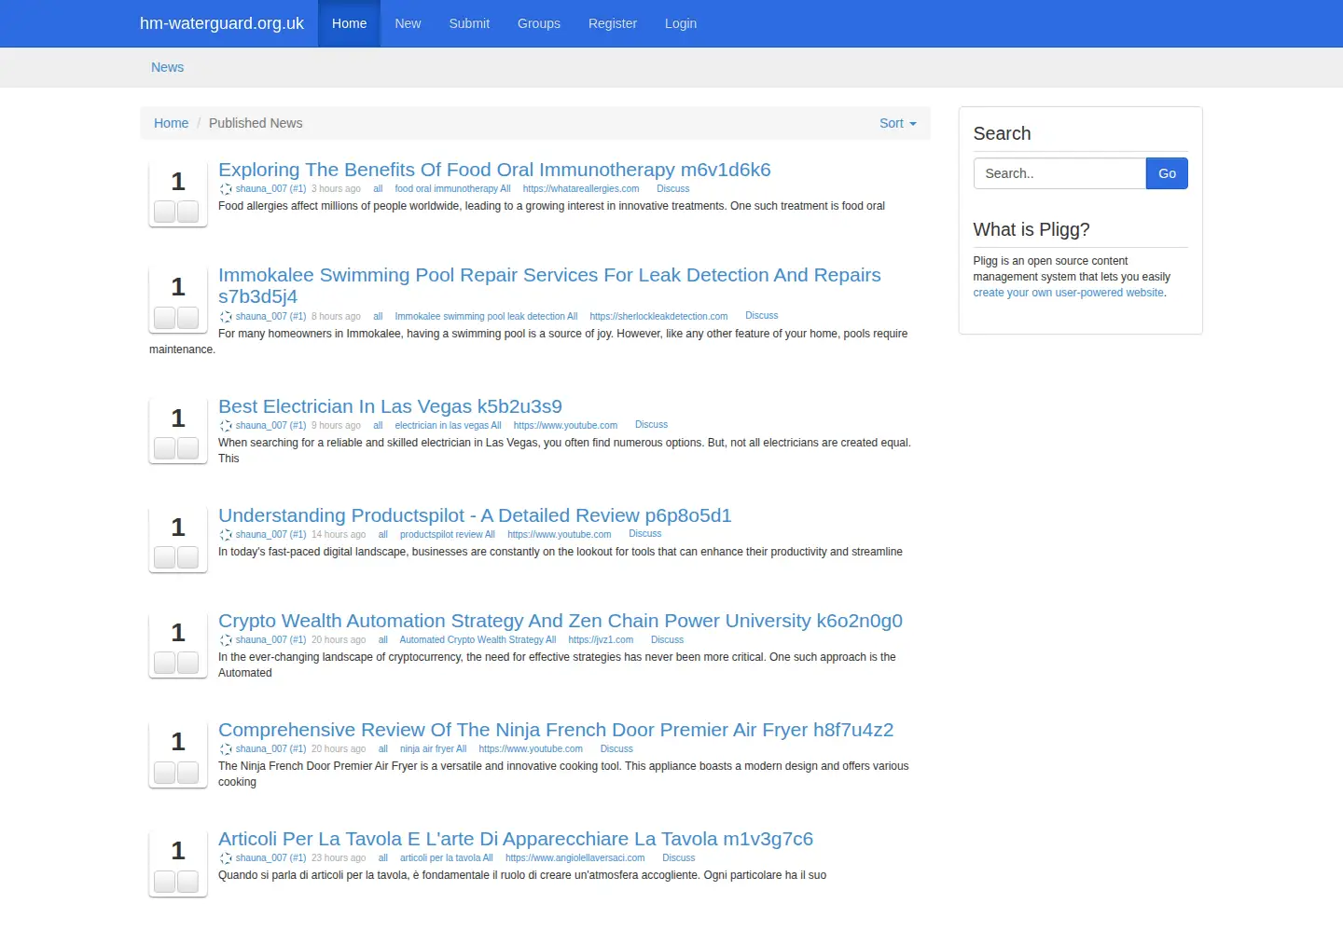Screen dimensions: 1343x932
Task: Upvote the Articoli Per La Tavola post (left vote box)
Action: pyautogui.click(x=165, y=882)
